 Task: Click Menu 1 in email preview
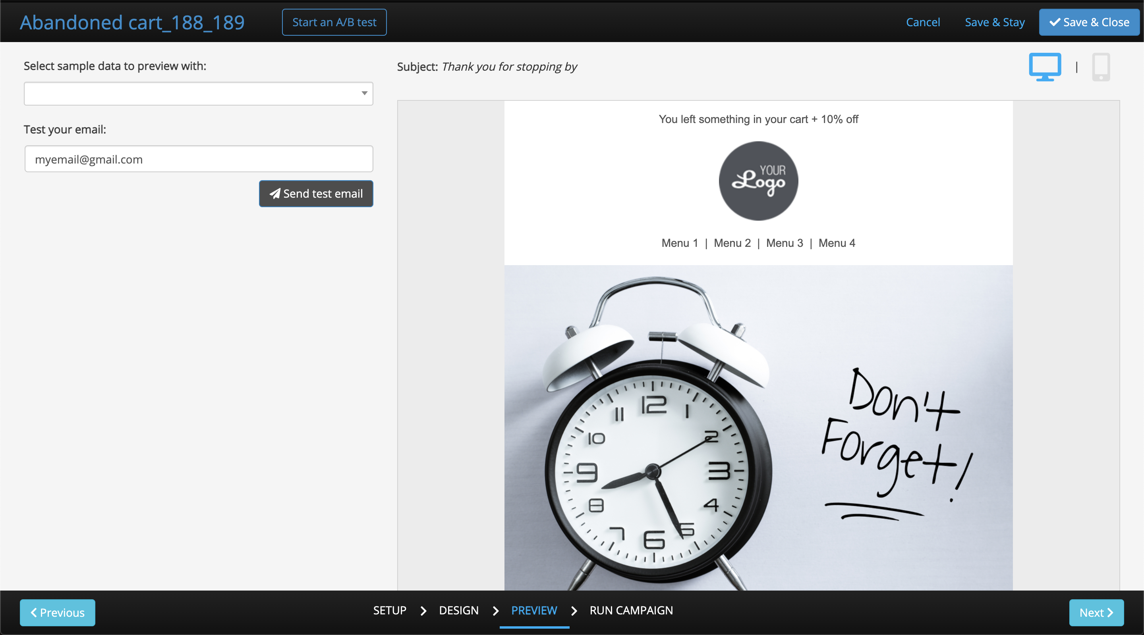click(680, 243)
